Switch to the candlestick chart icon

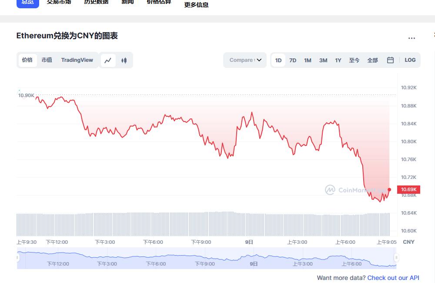point(124,60)
